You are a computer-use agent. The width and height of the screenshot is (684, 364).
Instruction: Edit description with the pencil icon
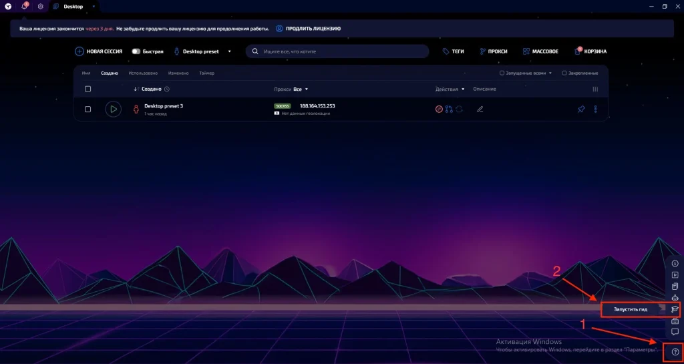pyautogui.click(x=480, y=110)
